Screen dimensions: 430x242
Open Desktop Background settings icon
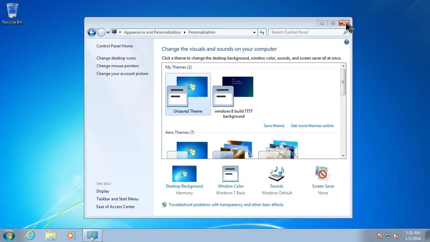point(184,174)
